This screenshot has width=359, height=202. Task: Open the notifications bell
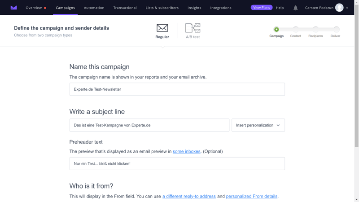coord(295,8)
